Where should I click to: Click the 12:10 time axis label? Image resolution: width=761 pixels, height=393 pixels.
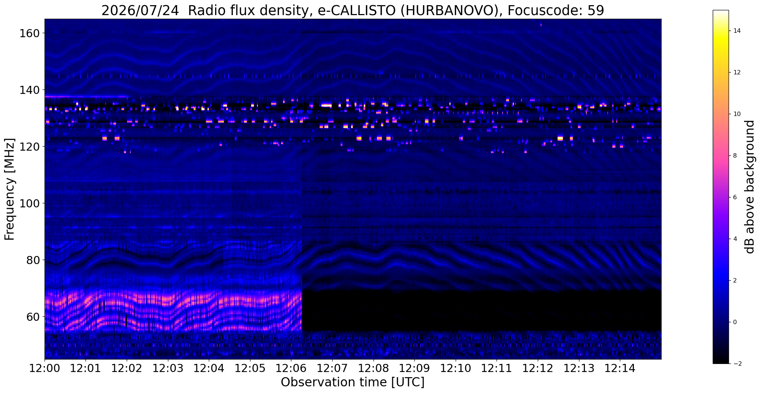456,368
